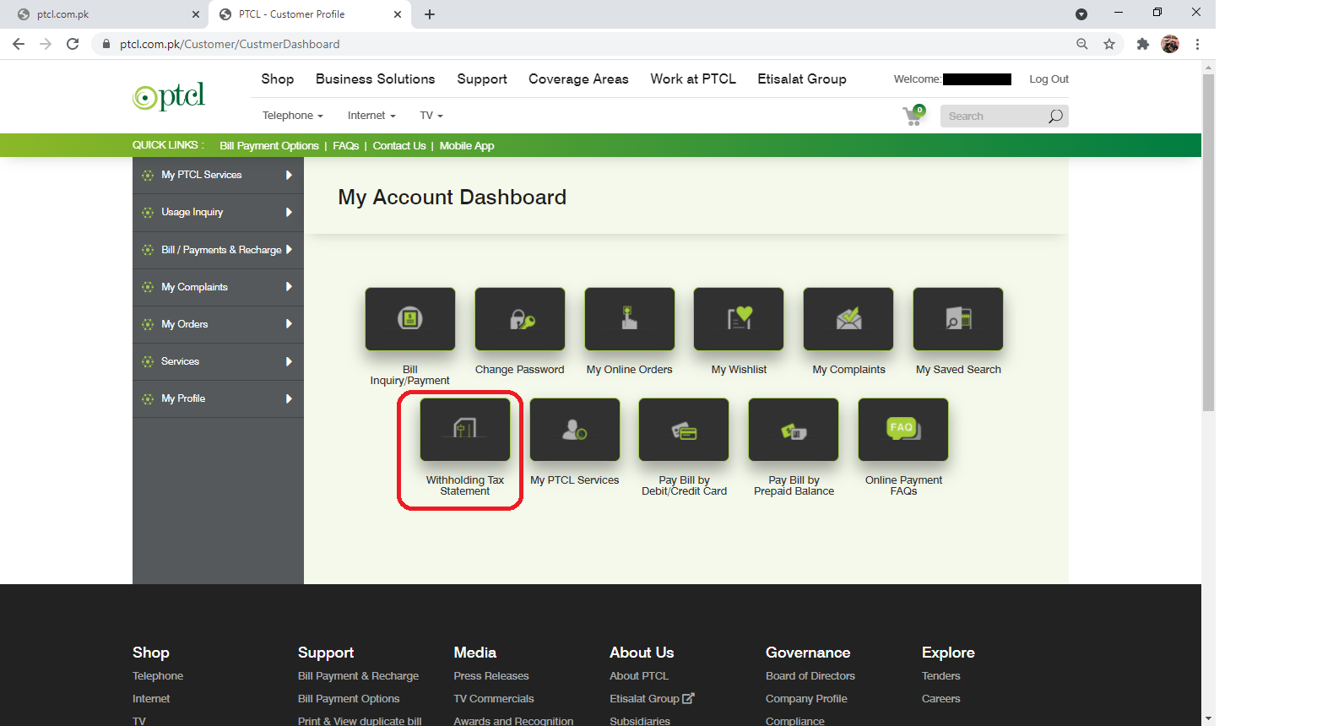Image resolution: width=1344 pixels, height=726 pixels.
Task: Click the Log Out link
Action: click(1049, 79)
